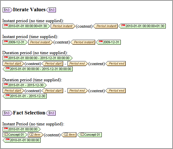Viewport: 173px width, 149px height.
Task: Select the closing Item tag
Action: pyautogui.click(x=69, y=135)
